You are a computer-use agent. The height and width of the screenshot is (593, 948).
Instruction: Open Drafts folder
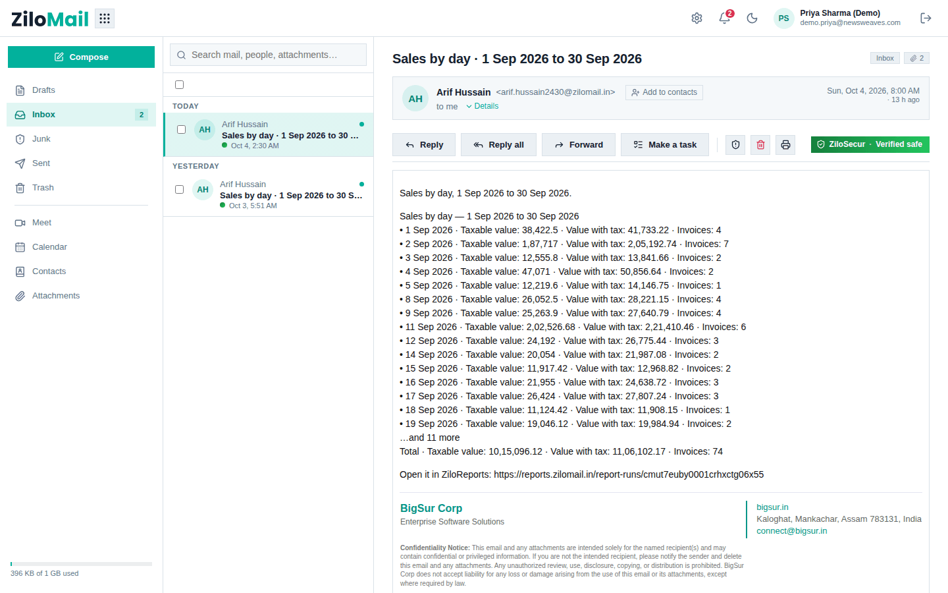tap(81, 90)
